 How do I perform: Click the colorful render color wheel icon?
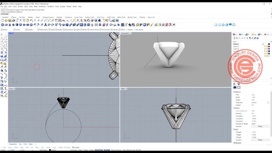(89, 20)
